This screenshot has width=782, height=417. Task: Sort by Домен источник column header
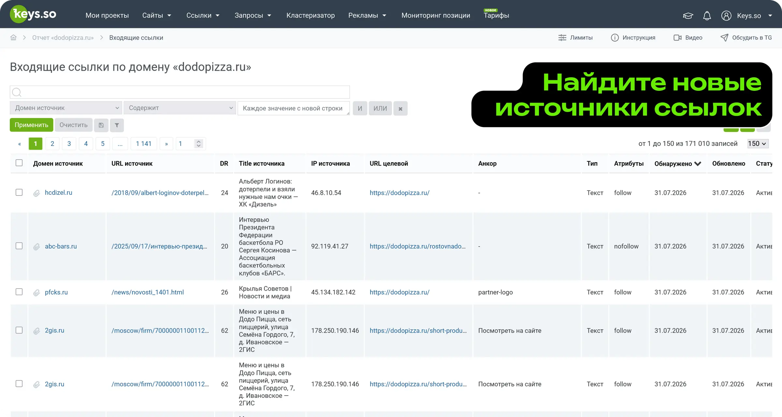coord(58,164)
